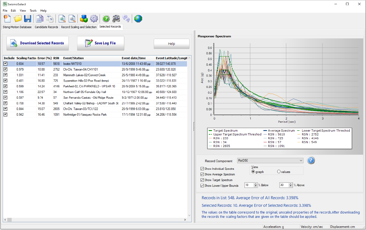
Task: Click the speech bubbles forum icon
Action: [126, 19]
